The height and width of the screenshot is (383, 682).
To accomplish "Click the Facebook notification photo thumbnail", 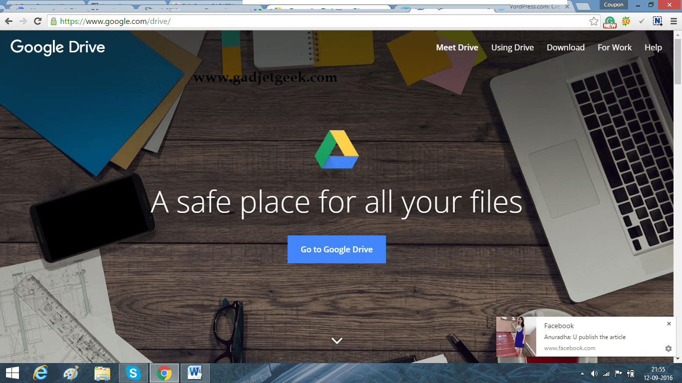I will point(516,337).
